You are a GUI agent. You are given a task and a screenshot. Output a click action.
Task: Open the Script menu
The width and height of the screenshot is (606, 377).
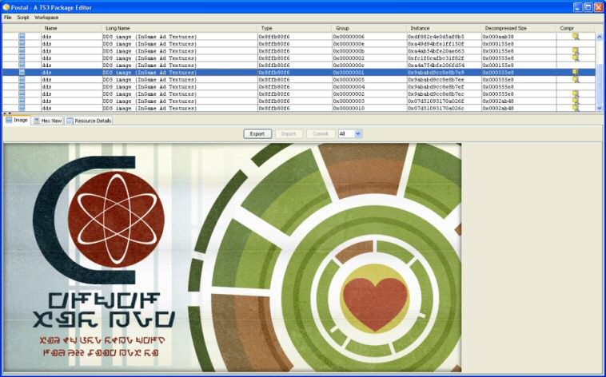click(x=23, y=18)
